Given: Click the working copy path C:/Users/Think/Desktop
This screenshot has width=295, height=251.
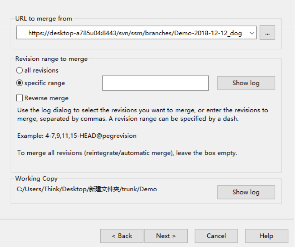Looking at the screenshot, I should (87, 189).
